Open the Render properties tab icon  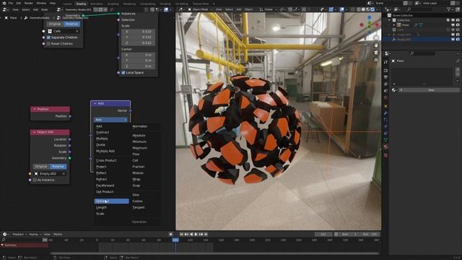coord(385,71)
